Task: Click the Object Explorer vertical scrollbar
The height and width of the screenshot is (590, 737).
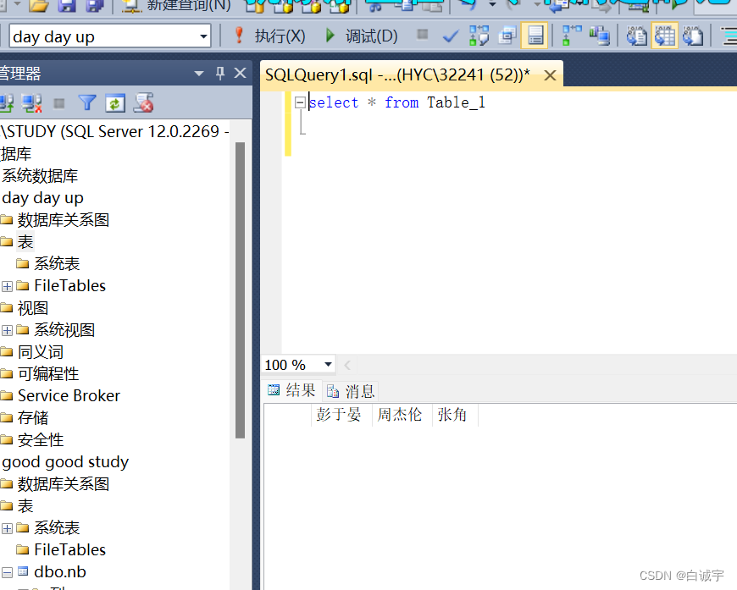Action: tap(241, 289)
